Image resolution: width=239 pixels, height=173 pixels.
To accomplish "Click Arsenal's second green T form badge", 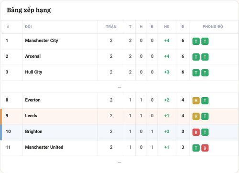I will [205, 57].
